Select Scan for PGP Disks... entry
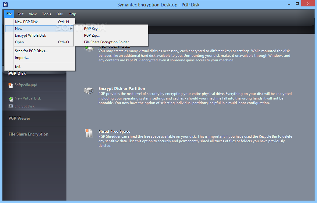The height and width of the screenshot is (203, 317). point(40,51)
